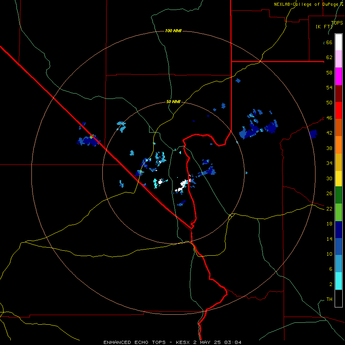Image resolution: width=345 pixels, height=345 pixels.
Task: Select the "2 MAY 25" date text
Action: pyautogui.click(x=208, y=342)
